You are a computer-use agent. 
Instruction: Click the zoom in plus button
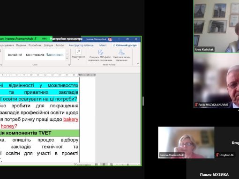point(139,164)
